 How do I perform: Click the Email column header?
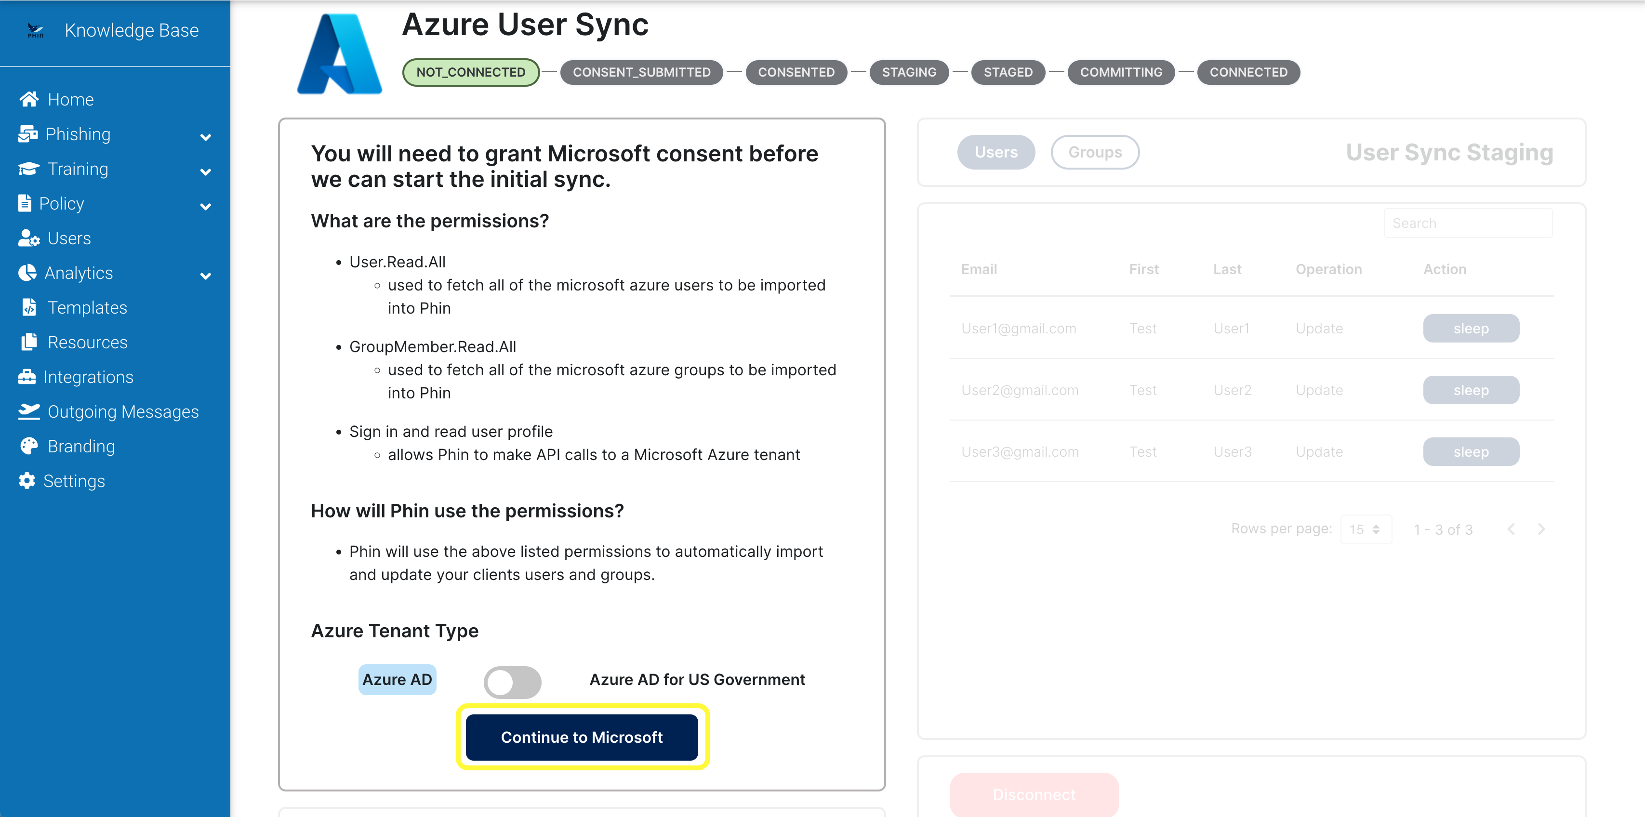point(979,269)
